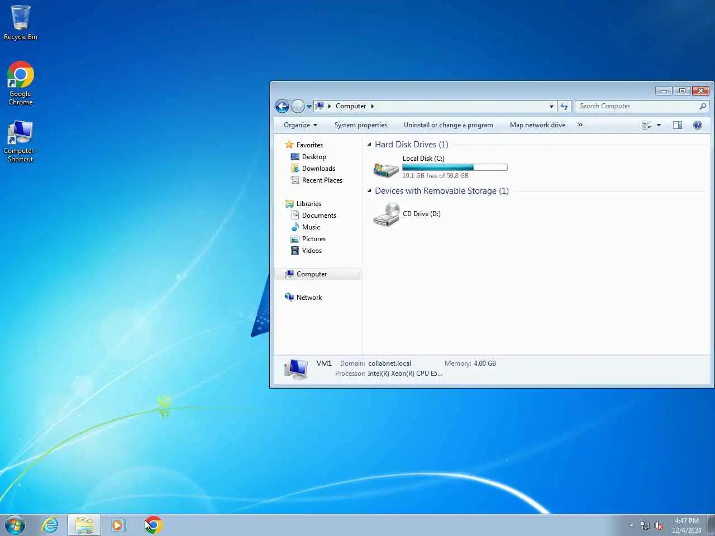Screen dimensions: 715x536
Task: Click 19.1 GB free of 59.8 GB text
Action: (x=436, y=176)
